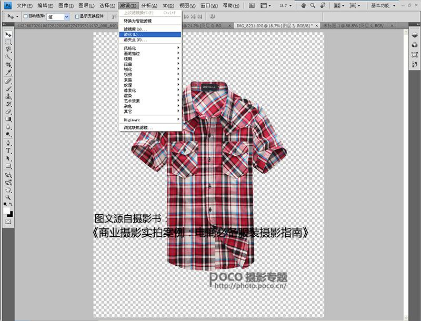Select the Horizontal Type tool
421x321 pixels.
[7, 151]
